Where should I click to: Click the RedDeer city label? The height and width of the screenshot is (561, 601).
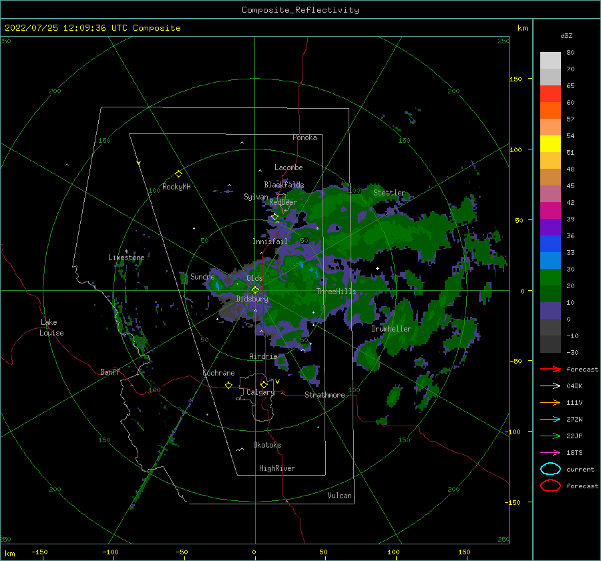(283, 202)
